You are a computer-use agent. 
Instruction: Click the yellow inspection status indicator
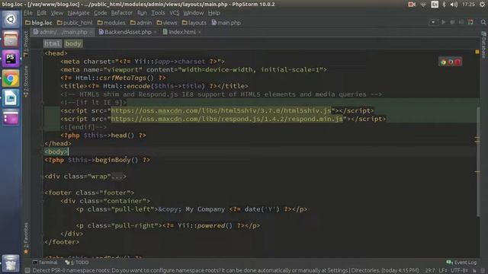(477, 52)
